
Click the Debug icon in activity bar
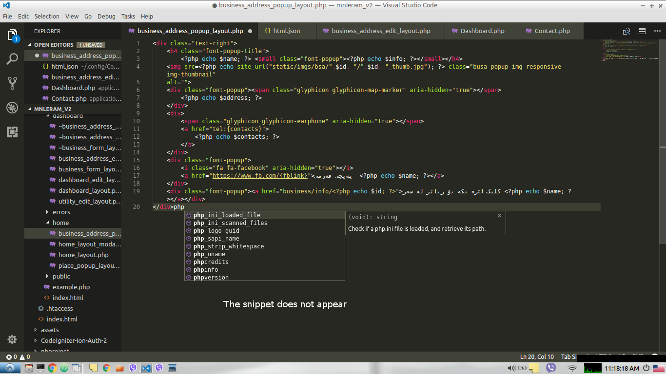[x=12, y=107]
